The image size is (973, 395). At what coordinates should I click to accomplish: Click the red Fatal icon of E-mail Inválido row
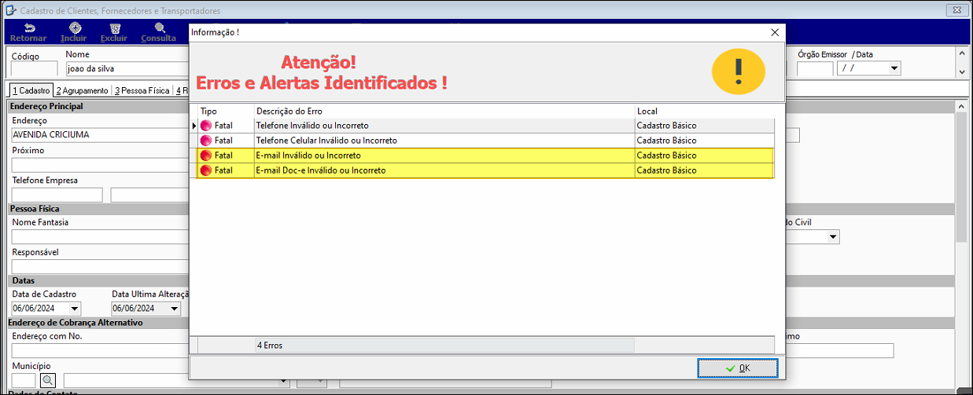[x=206, y=155]
